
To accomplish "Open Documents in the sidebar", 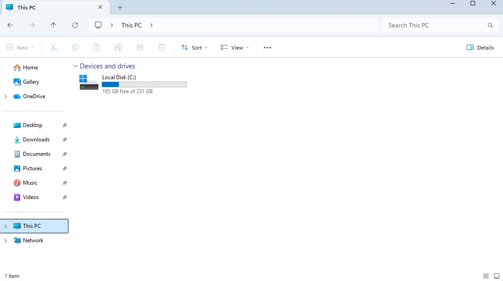I will click(36, 154).
